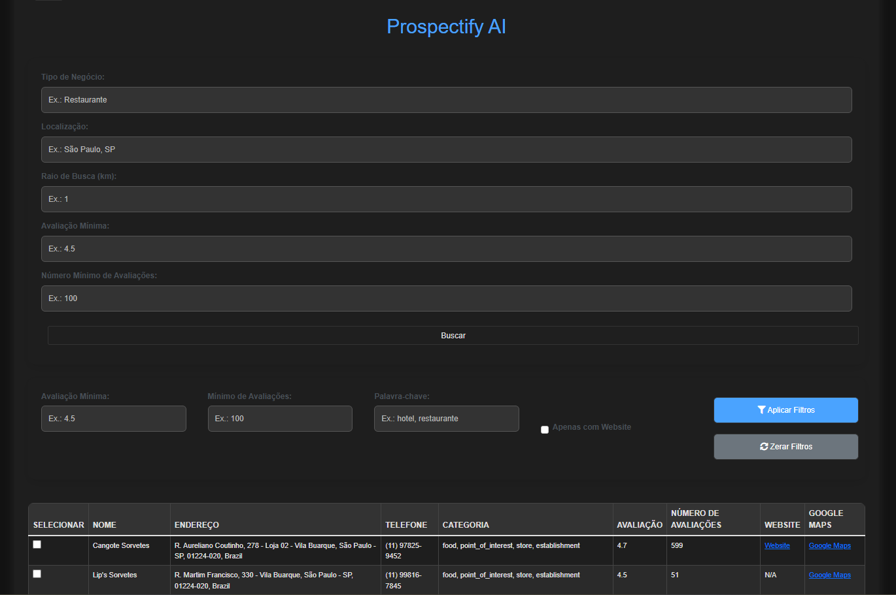Click into the Localização text field
Viewport: 896px width, 595px height.
click(x=446, y=150)
